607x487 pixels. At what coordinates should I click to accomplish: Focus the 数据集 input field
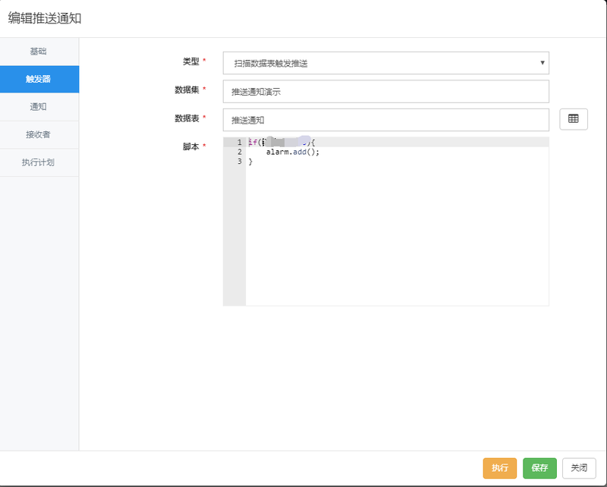click(385, 91)
